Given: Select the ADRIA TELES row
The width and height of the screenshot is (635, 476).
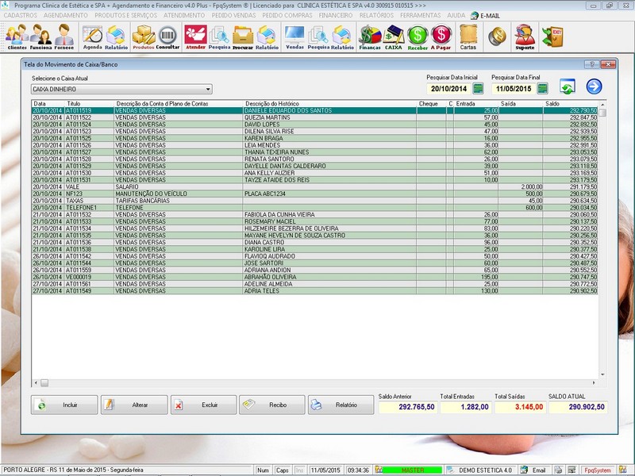Looking at the screenshot, I should pos(314,290).
